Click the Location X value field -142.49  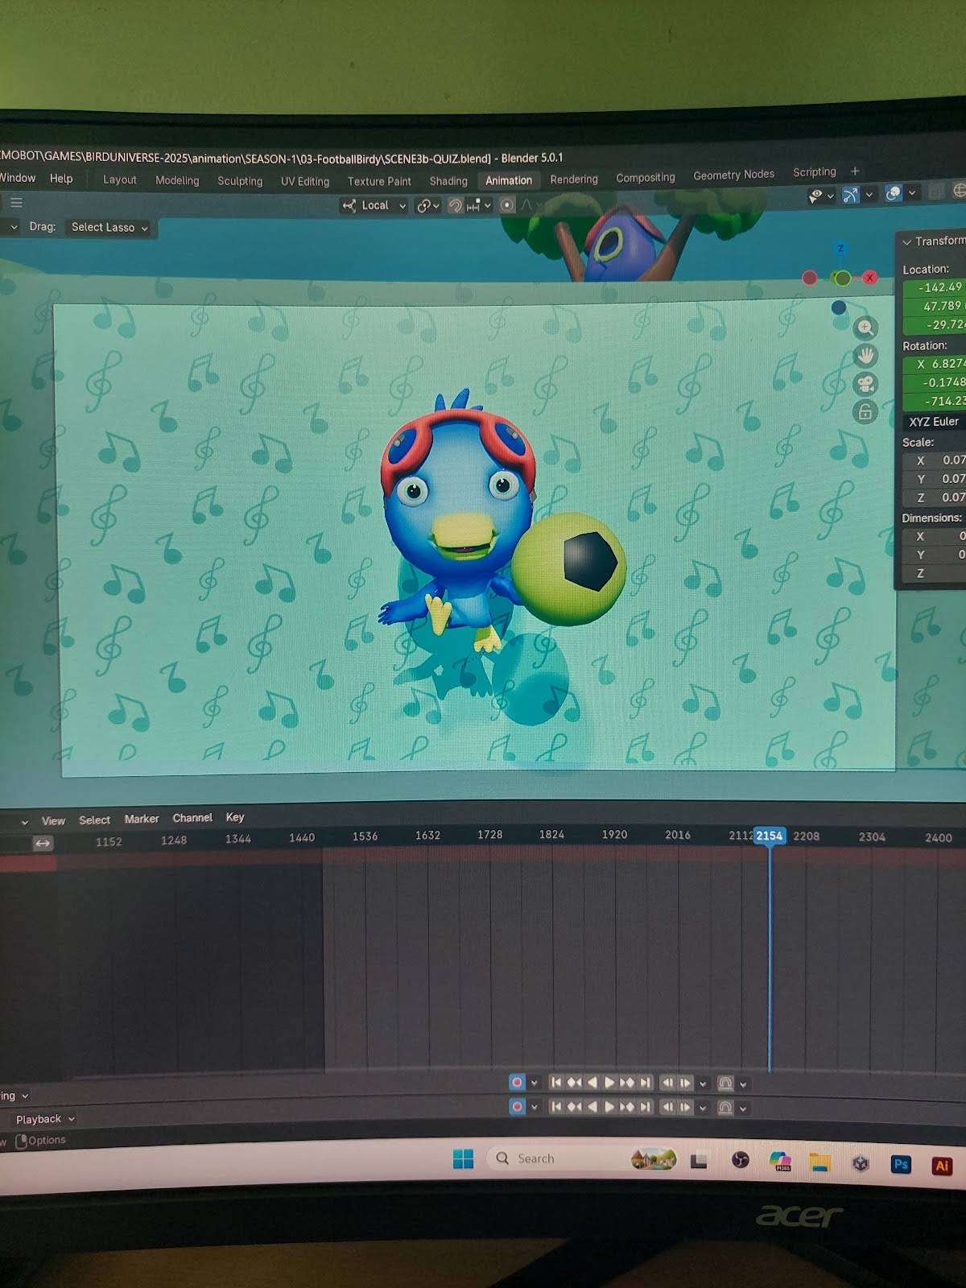pos(935,287)
